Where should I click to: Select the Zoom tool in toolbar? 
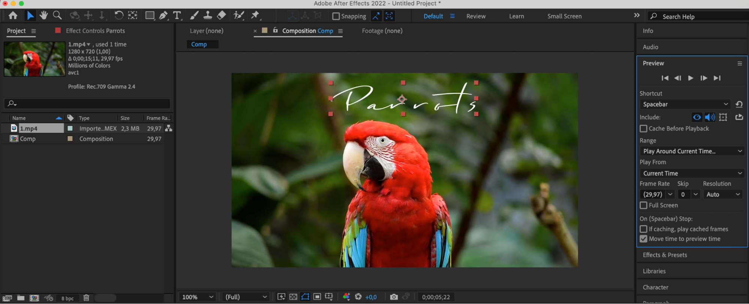pos(57,15)
